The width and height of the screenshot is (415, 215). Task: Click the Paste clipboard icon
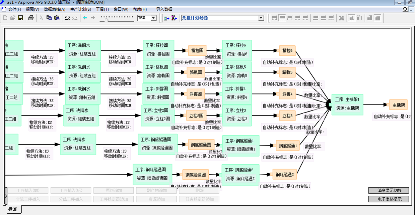[x=57, y=18]
